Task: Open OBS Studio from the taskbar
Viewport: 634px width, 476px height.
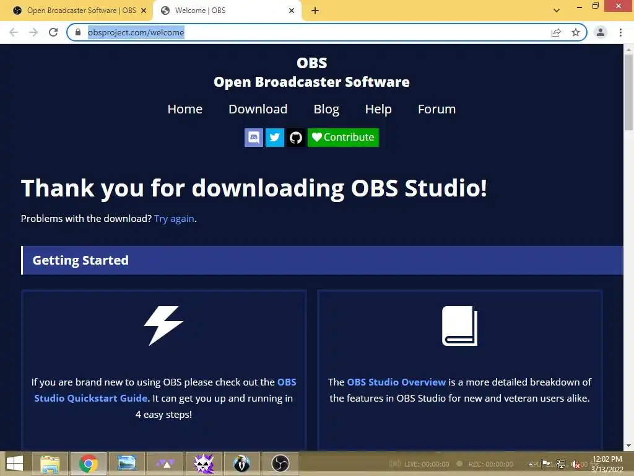Action: tap(280, 464)
